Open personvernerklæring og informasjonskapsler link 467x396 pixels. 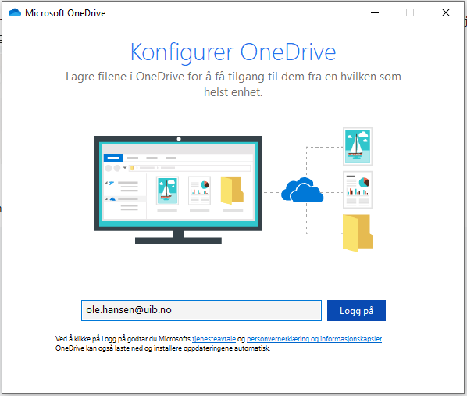pyautogui.click(x=314, y=339)
